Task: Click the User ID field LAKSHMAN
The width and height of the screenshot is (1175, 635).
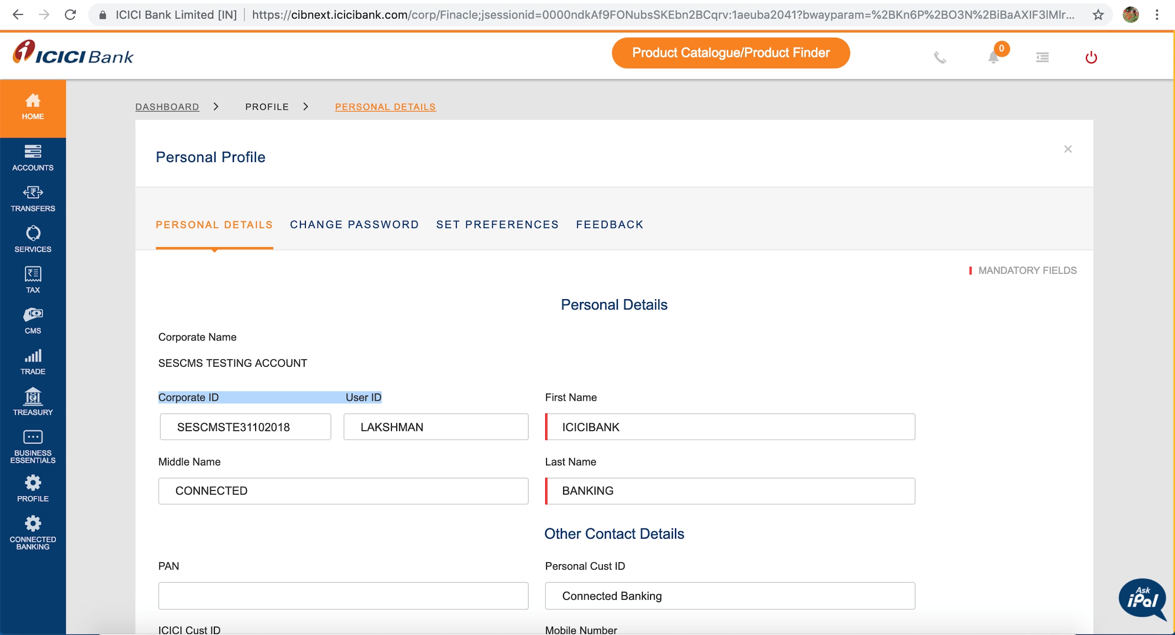Action: (436, 426)
